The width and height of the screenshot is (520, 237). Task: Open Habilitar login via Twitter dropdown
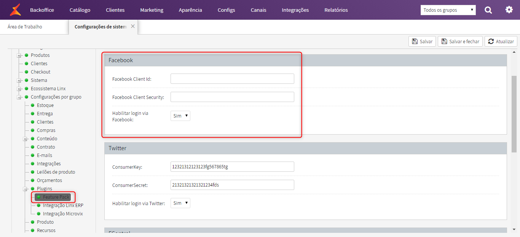(180, 203)
